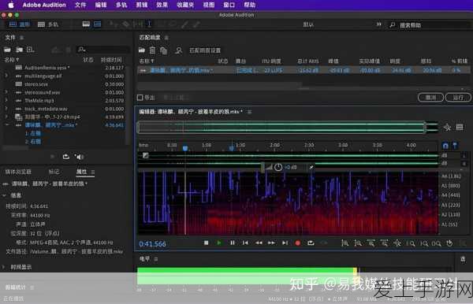473x304 pixels.
Task: Switch to 波形 waveform editor view
Action: pos(19,24)
